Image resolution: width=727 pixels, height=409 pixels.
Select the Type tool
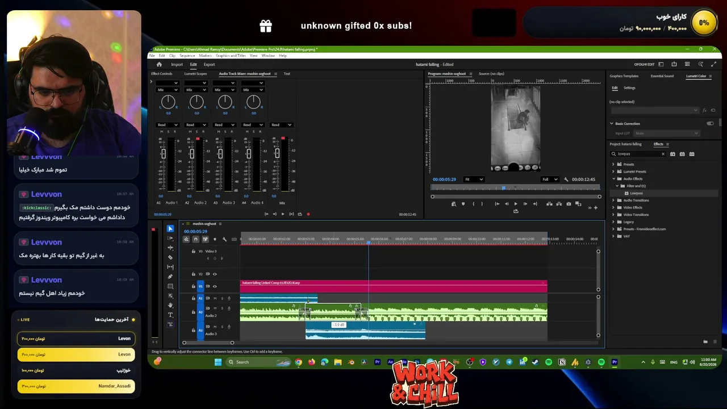[170, 315]
